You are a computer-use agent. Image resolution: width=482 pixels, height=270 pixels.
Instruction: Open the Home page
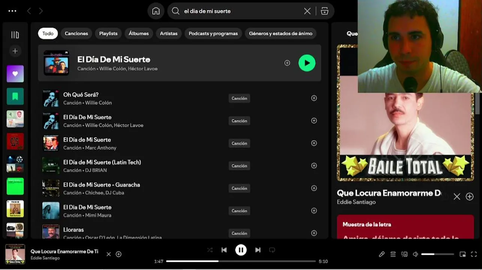(x=156, y=11)
